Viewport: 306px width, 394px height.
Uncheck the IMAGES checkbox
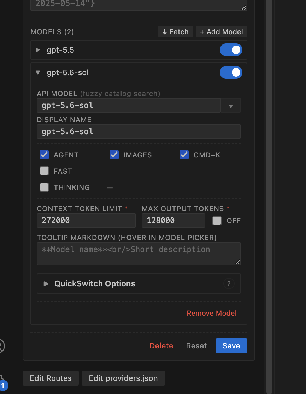click(114, 155)
